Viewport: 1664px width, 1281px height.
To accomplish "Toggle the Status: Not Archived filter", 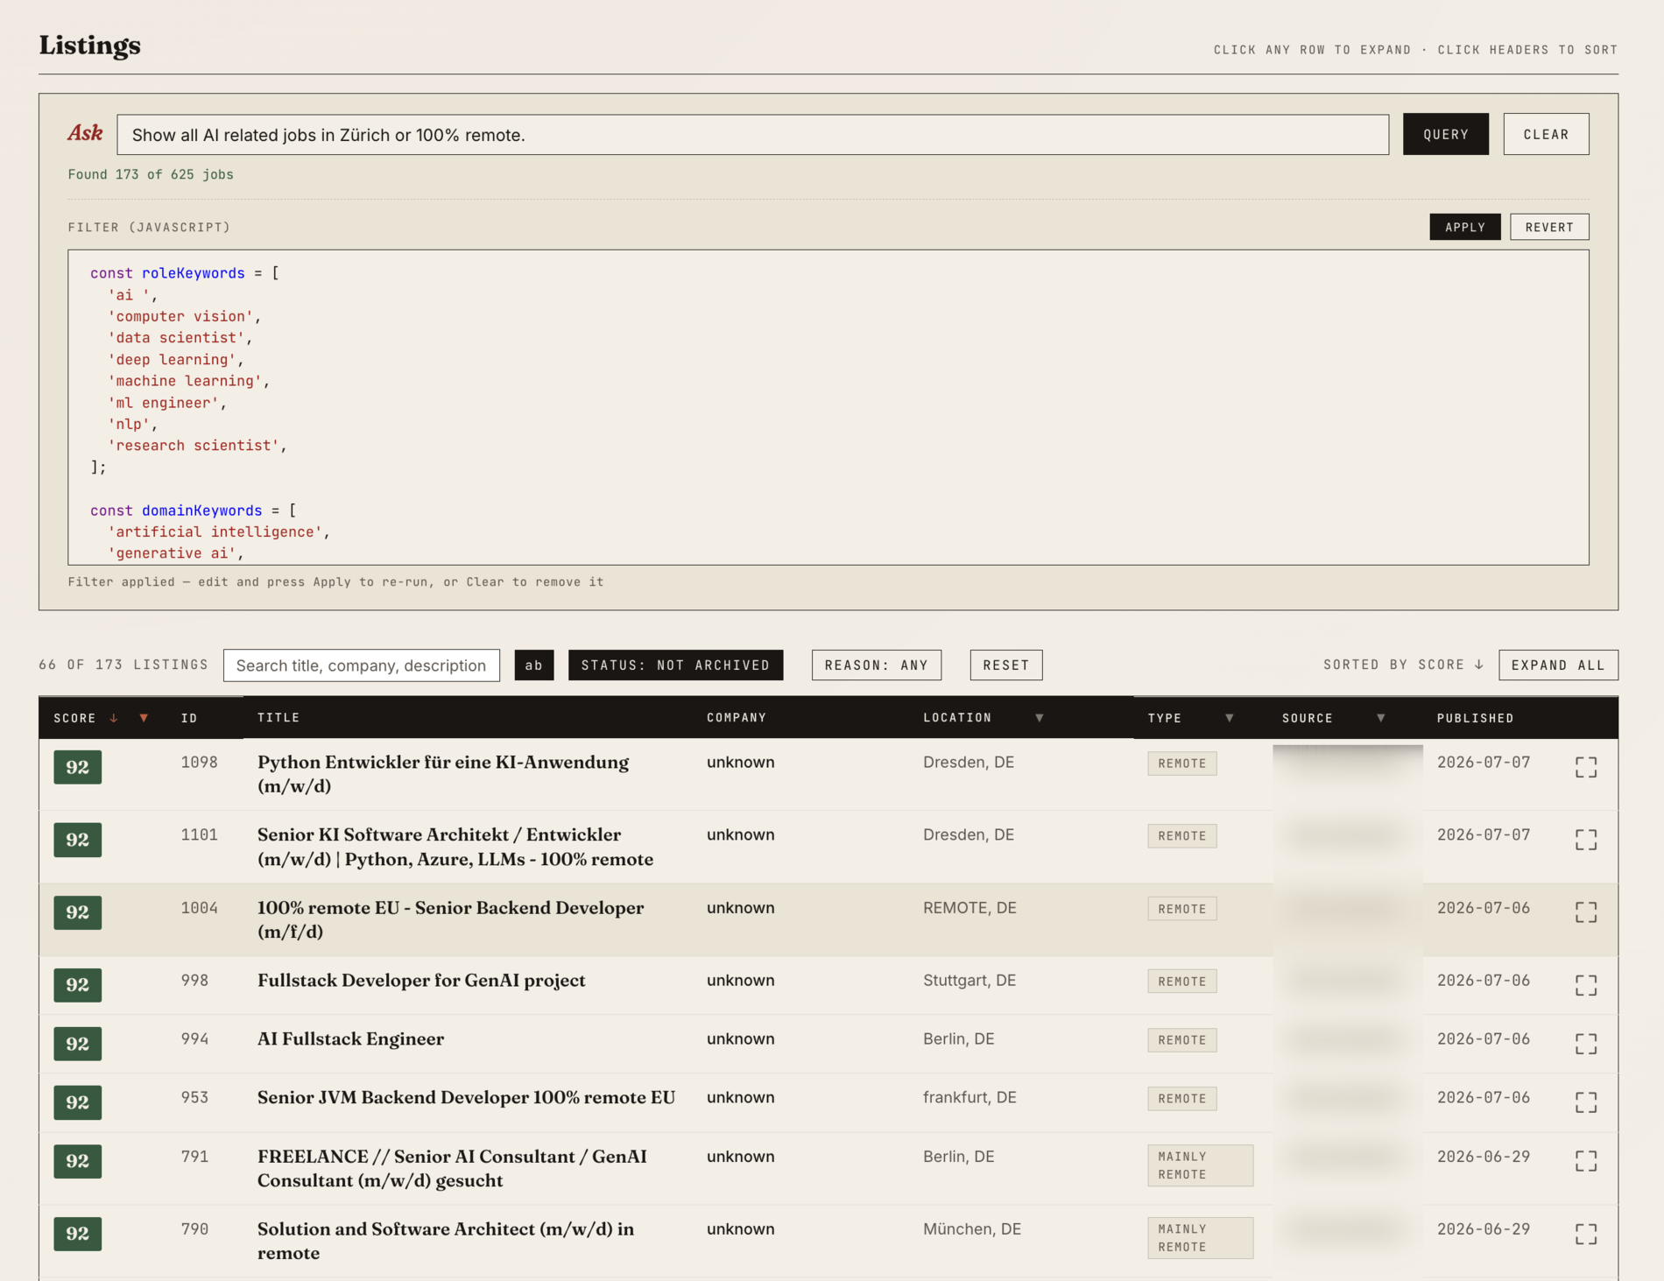I will (676, 665).
